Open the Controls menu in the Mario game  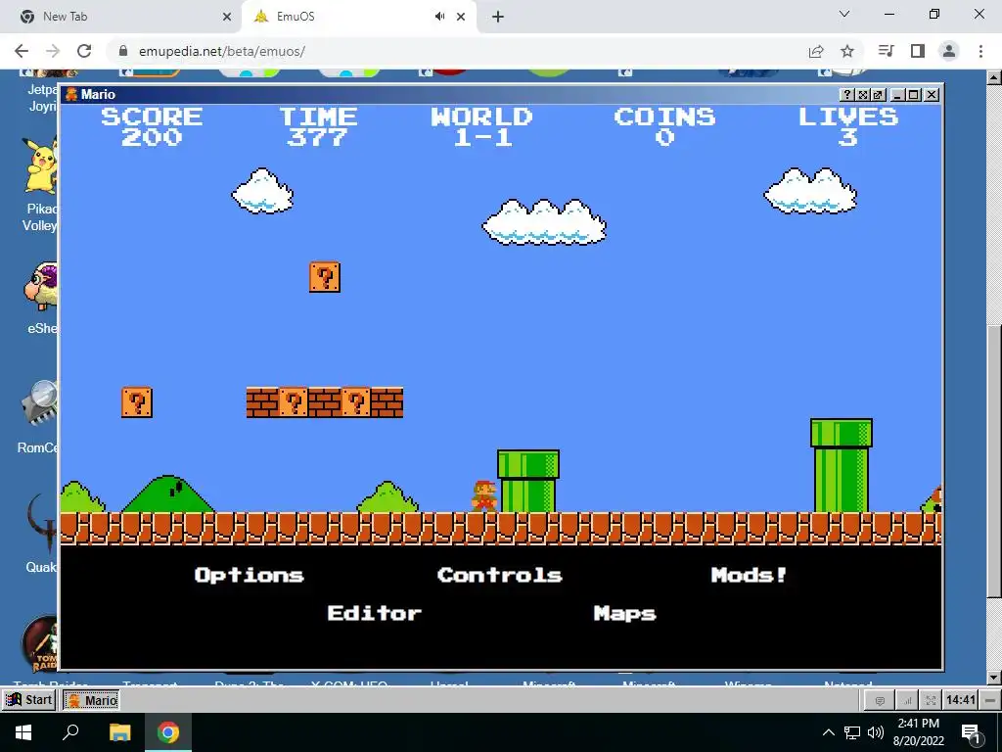pos(500,575)
